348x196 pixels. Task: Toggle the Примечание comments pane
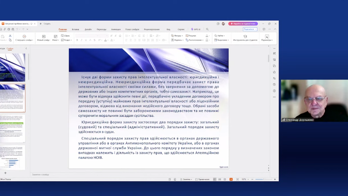pyautogui.click(x=202, y=179)
